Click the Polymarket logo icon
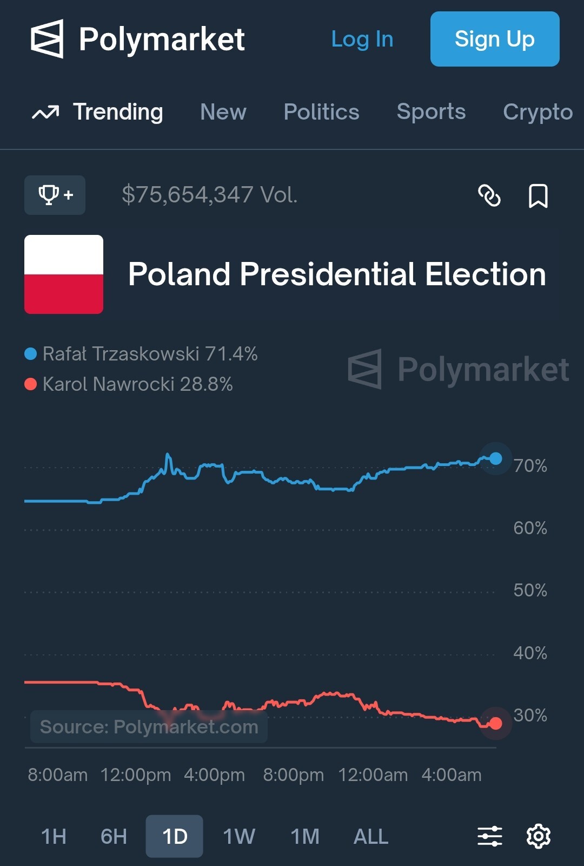Screen dimensions: 584x866 tap(47, 39)
